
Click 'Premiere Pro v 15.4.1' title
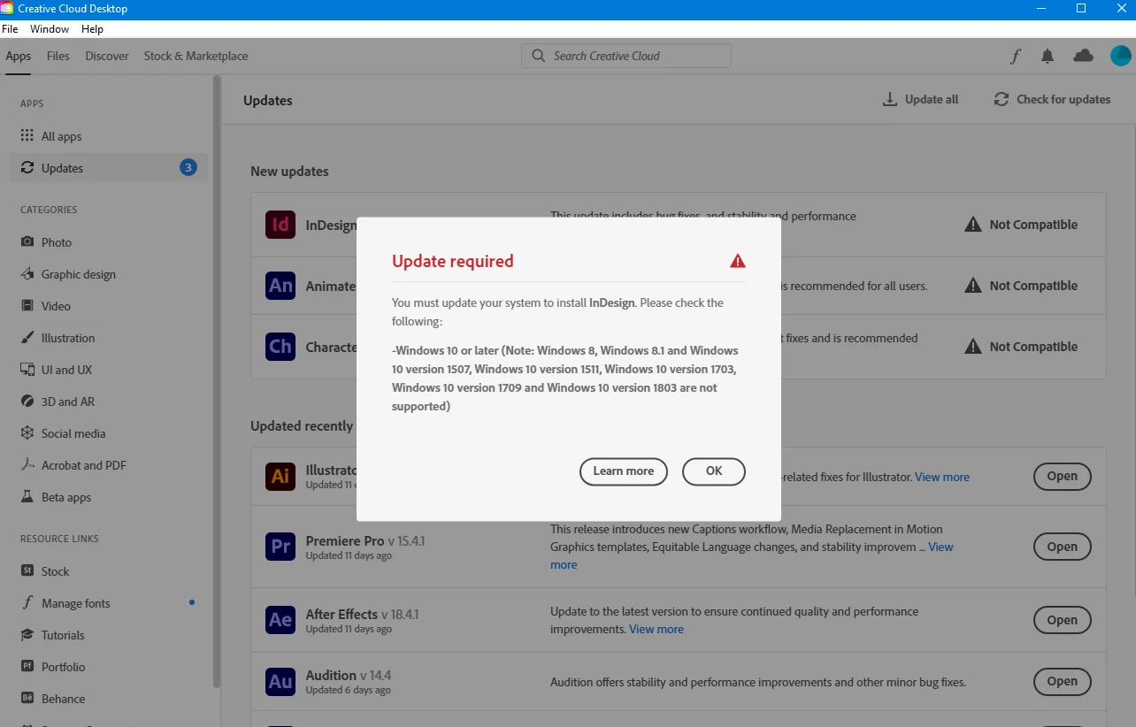point(365,540)
